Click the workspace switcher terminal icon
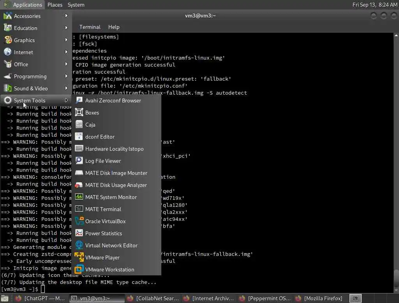399x303 pixels. pos(355,298)
